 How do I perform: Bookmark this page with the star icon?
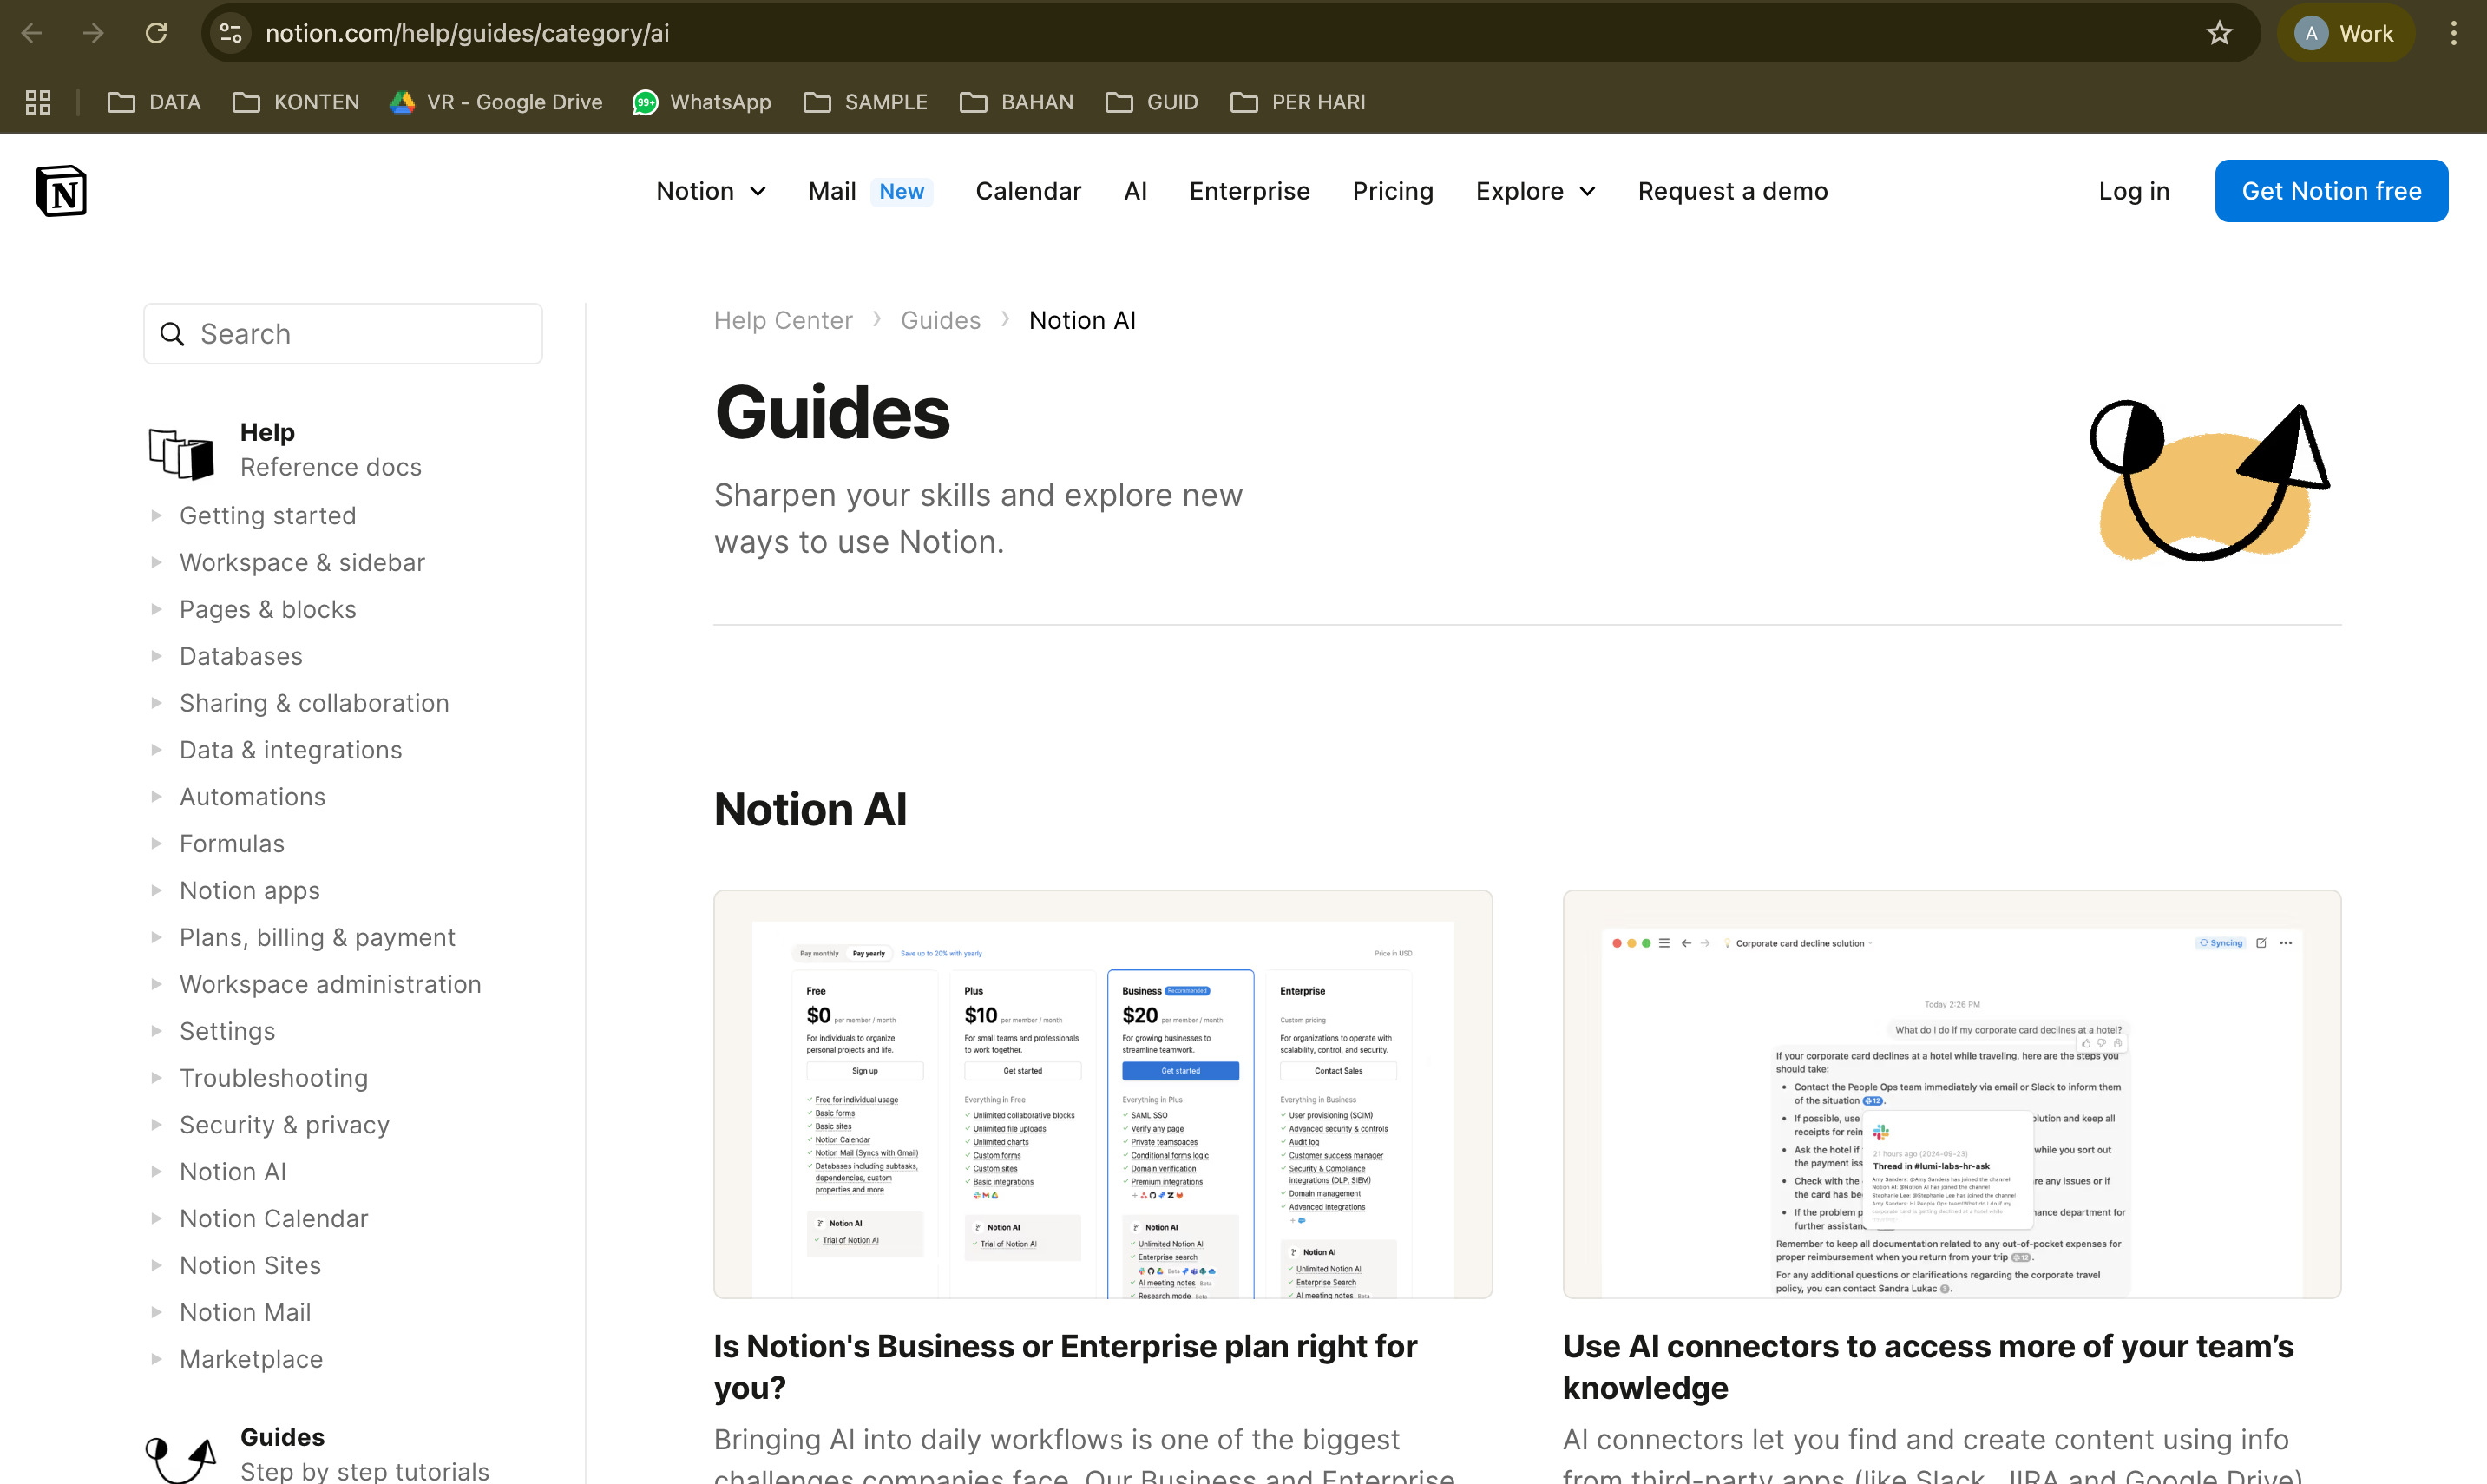coord(2219,33)
